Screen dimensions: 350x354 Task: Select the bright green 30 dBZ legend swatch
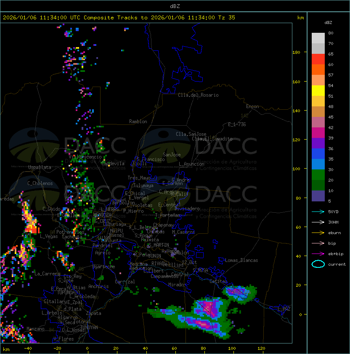point(318,175)
